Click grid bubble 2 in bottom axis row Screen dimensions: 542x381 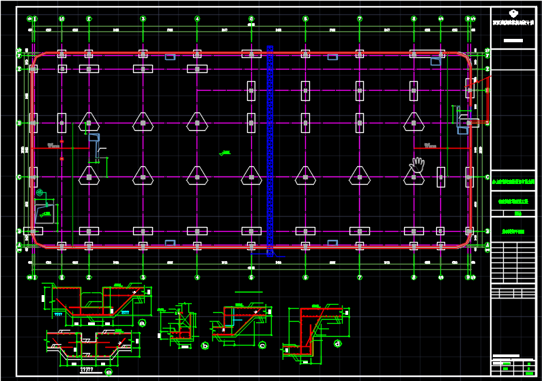(x=89, y=277)
